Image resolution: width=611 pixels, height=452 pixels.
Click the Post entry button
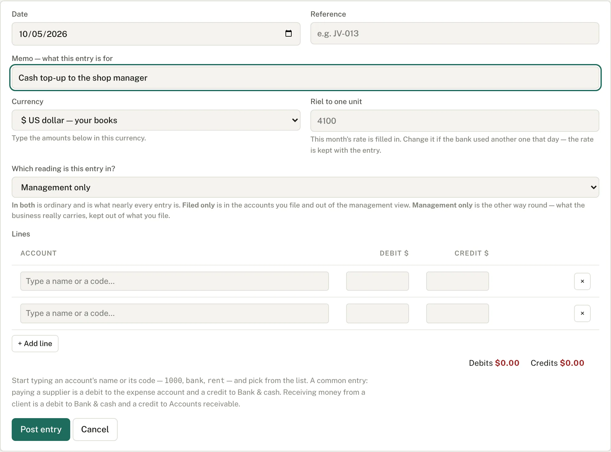[x=41, y=429]
